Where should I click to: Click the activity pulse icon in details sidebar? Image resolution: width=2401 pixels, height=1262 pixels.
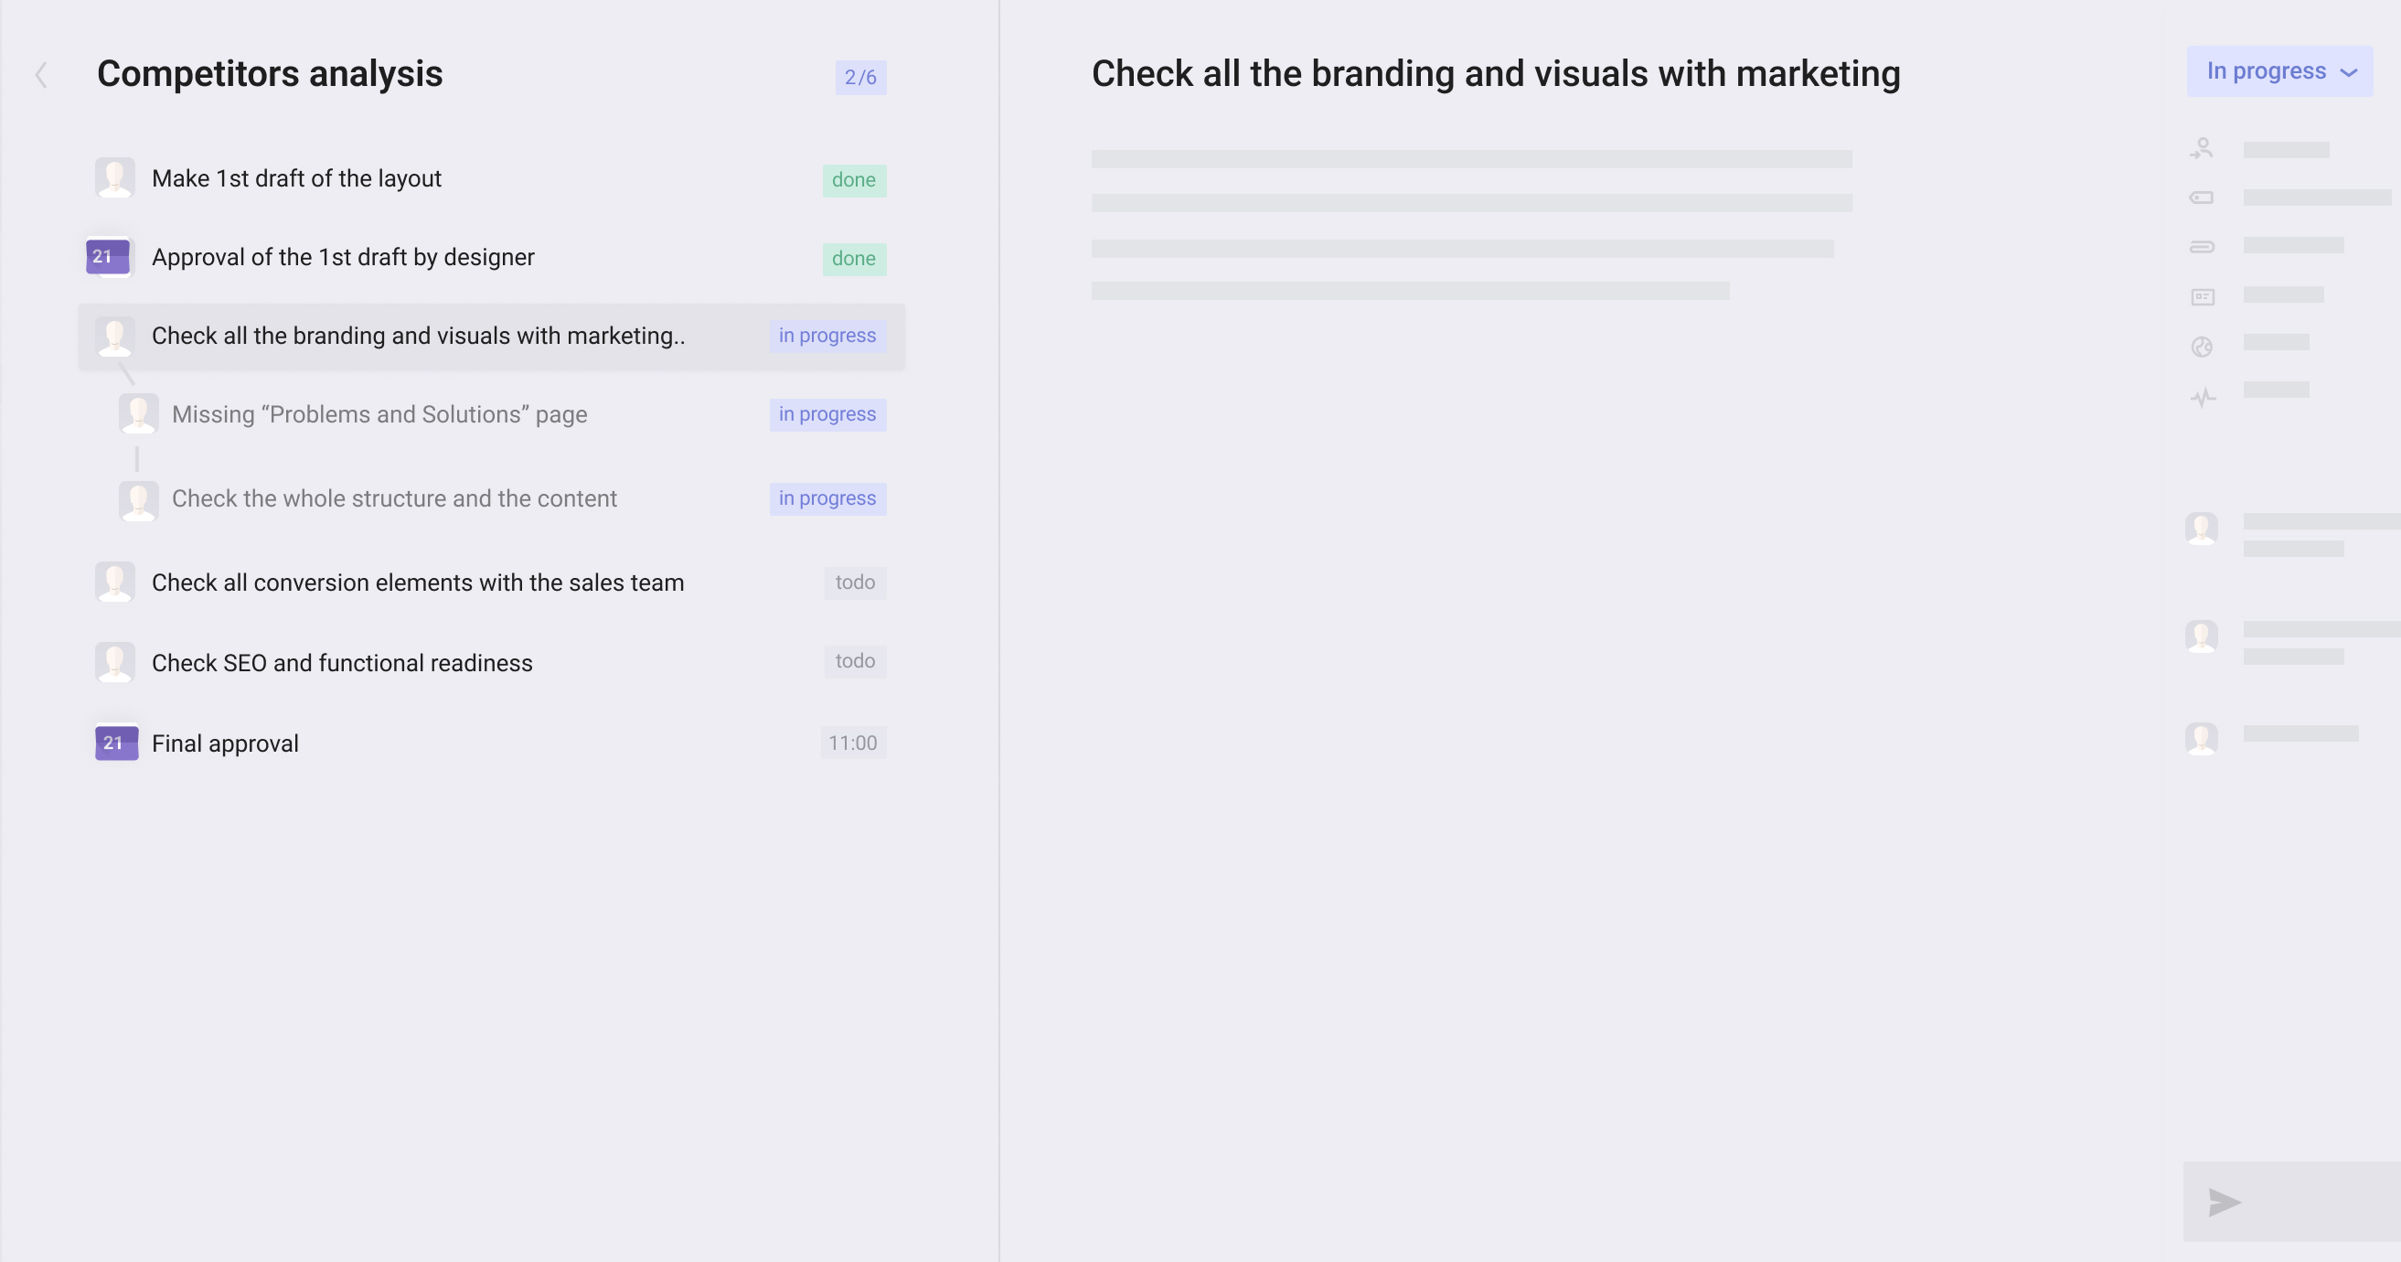pyautogui.click(x=2203, y=398)
